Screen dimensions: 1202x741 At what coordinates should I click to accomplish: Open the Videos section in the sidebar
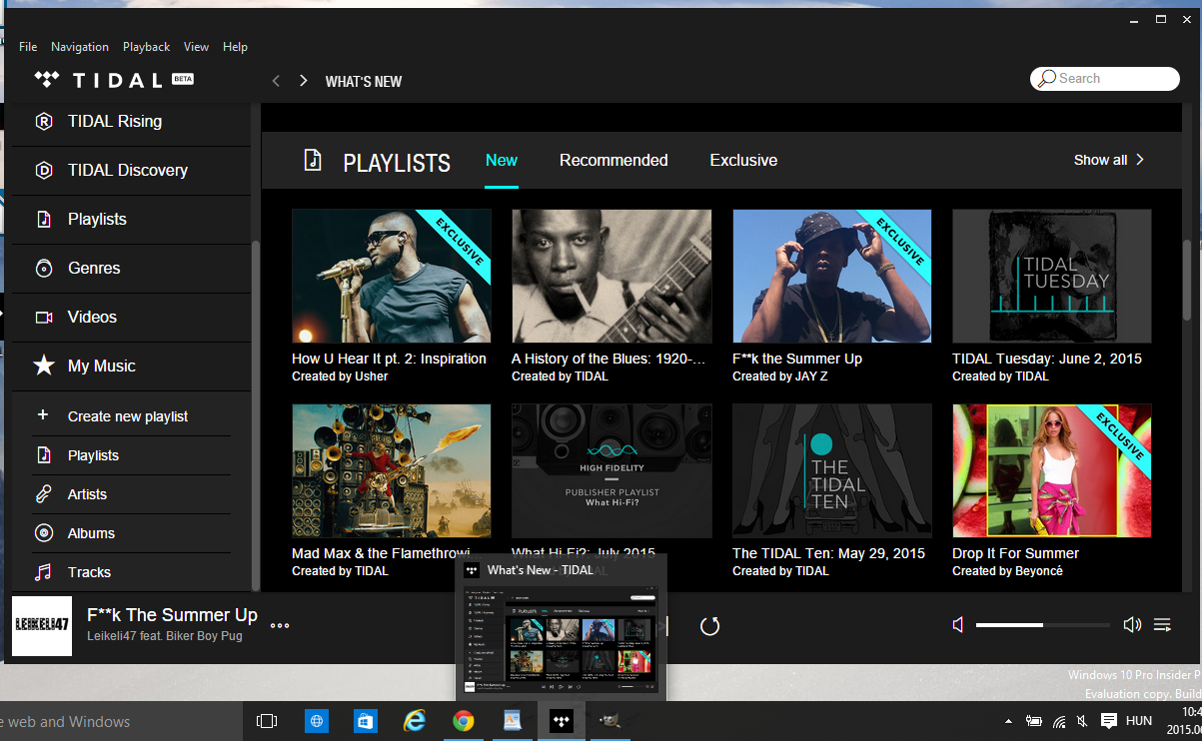tap(92, 318)
